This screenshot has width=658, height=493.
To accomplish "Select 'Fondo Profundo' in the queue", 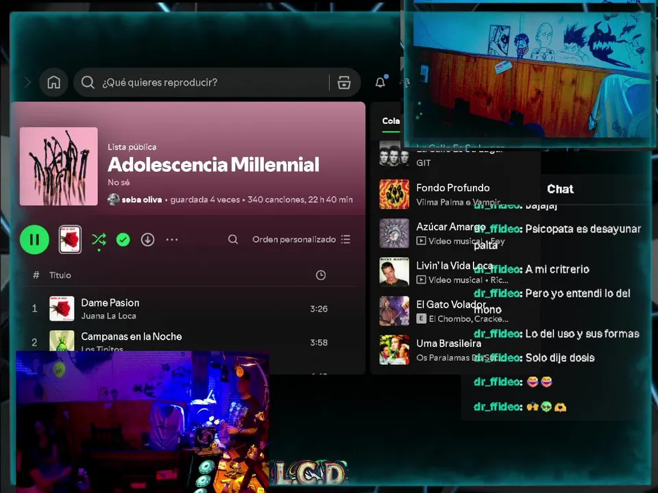I will (x=453, y=188).
